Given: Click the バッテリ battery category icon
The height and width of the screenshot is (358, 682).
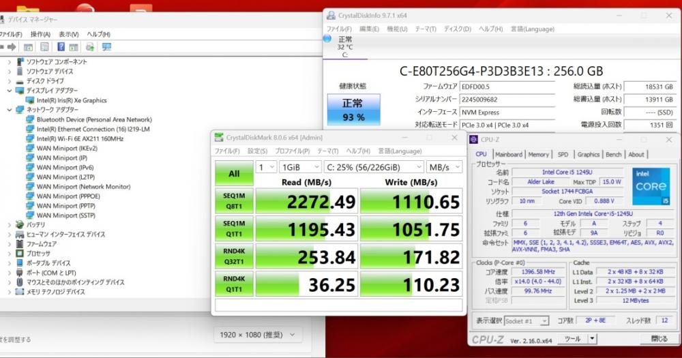Looking at the screenshot, I should [20, 224].
